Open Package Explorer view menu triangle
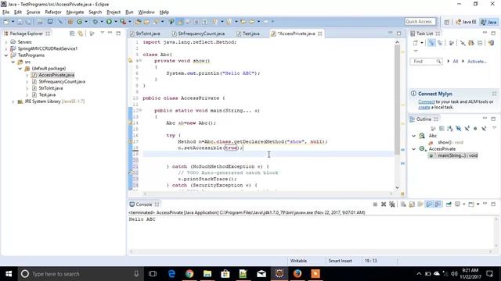Viewport: 501px width, 281px height. [x=103, y=33]
